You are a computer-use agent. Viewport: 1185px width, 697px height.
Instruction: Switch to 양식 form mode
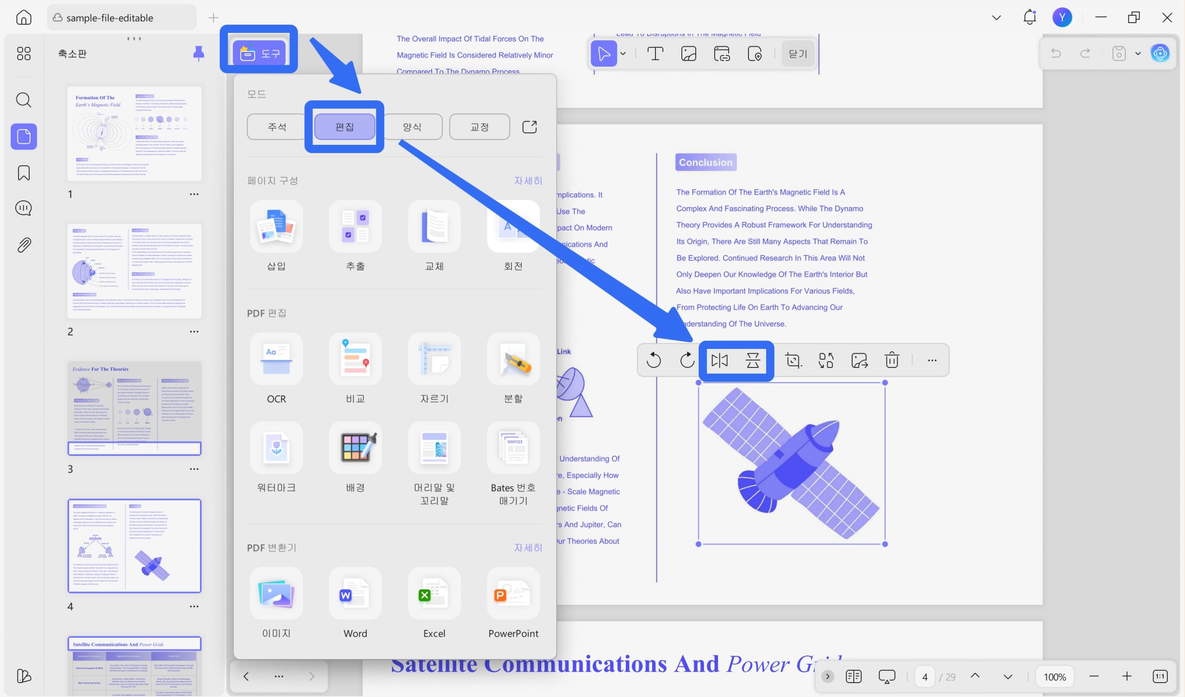pos(412,126)
